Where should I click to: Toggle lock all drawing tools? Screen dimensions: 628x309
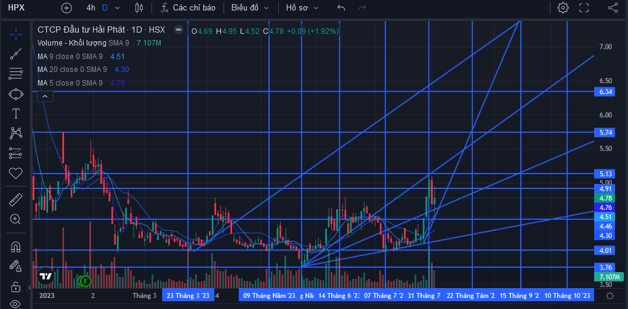pos(15,287)
